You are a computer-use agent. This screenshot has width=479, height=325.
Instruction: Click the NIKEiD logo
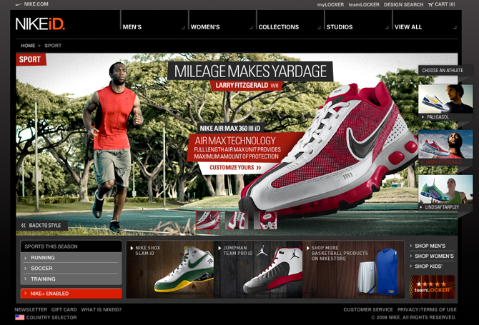40,24
